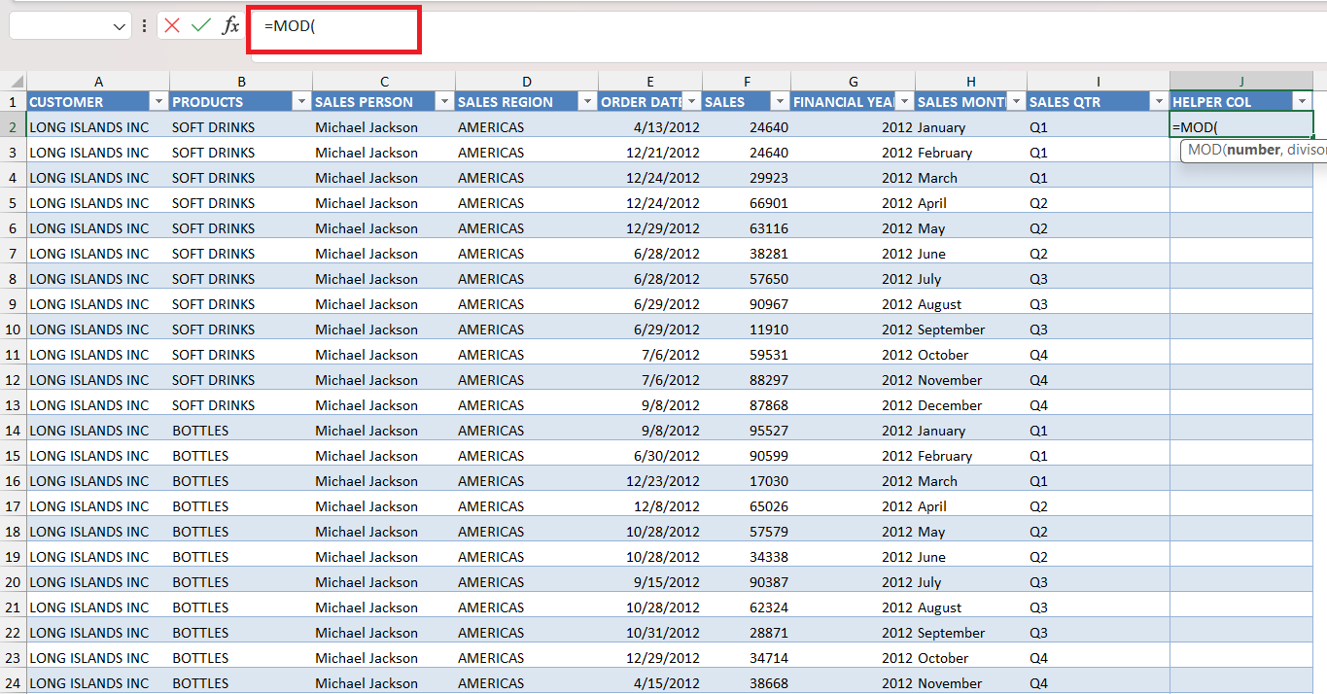Open the Name Box dropdown arrow

[x=120, y=27]
